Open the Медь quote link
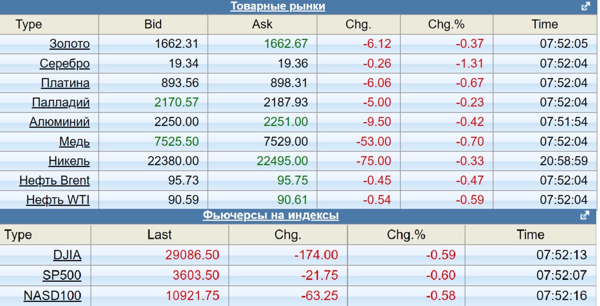The height and width of the screenshot is (306, 600). 74,142
